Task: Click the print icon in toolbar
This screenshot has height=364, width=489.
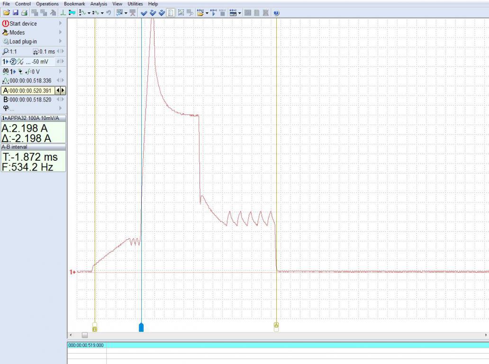Action: [24, 13]
